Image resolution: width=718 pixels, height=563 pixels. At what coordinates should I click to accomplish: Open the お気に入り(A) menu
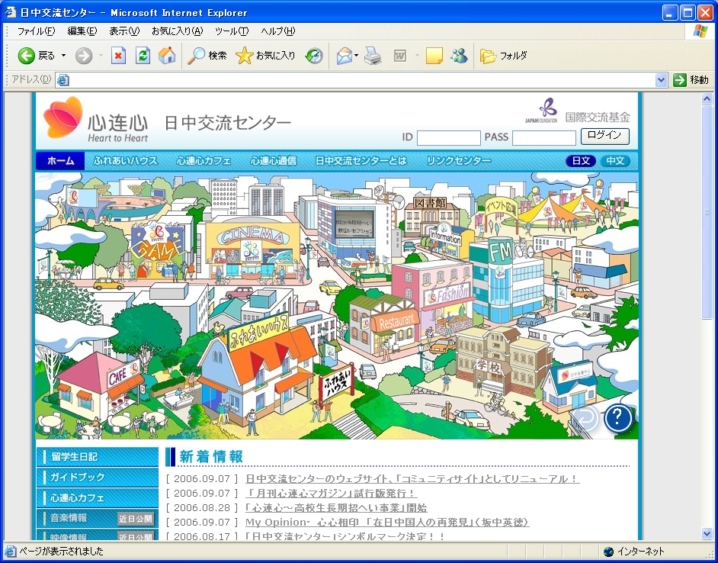coord(177,31)
